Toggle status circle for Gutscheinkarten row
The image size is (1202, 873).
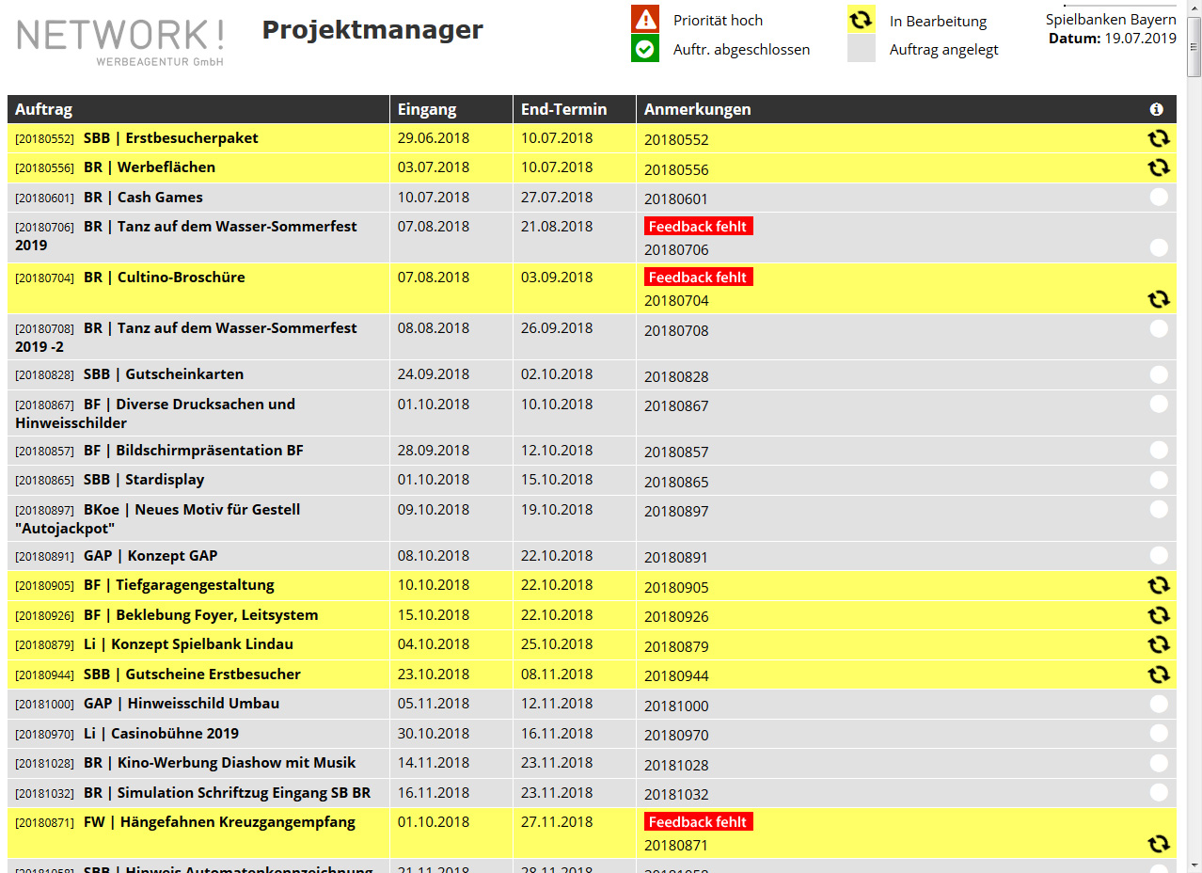1159,374
